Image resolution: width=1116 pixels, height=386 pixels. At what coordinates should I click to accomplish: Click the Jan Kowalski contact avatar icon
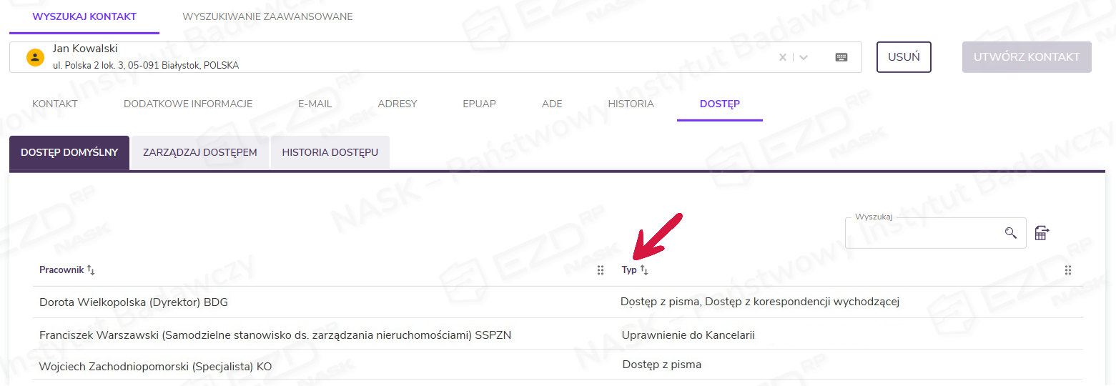(x=35, y=57)
